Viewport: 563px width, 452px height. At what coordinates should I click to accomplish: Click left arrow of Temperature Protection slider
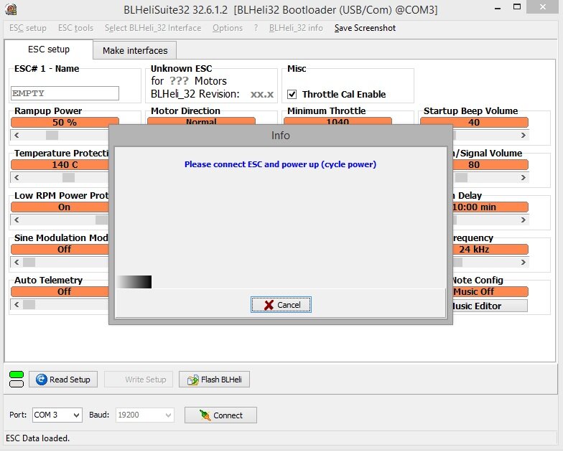pyautogui.click(x=17, y=178)
